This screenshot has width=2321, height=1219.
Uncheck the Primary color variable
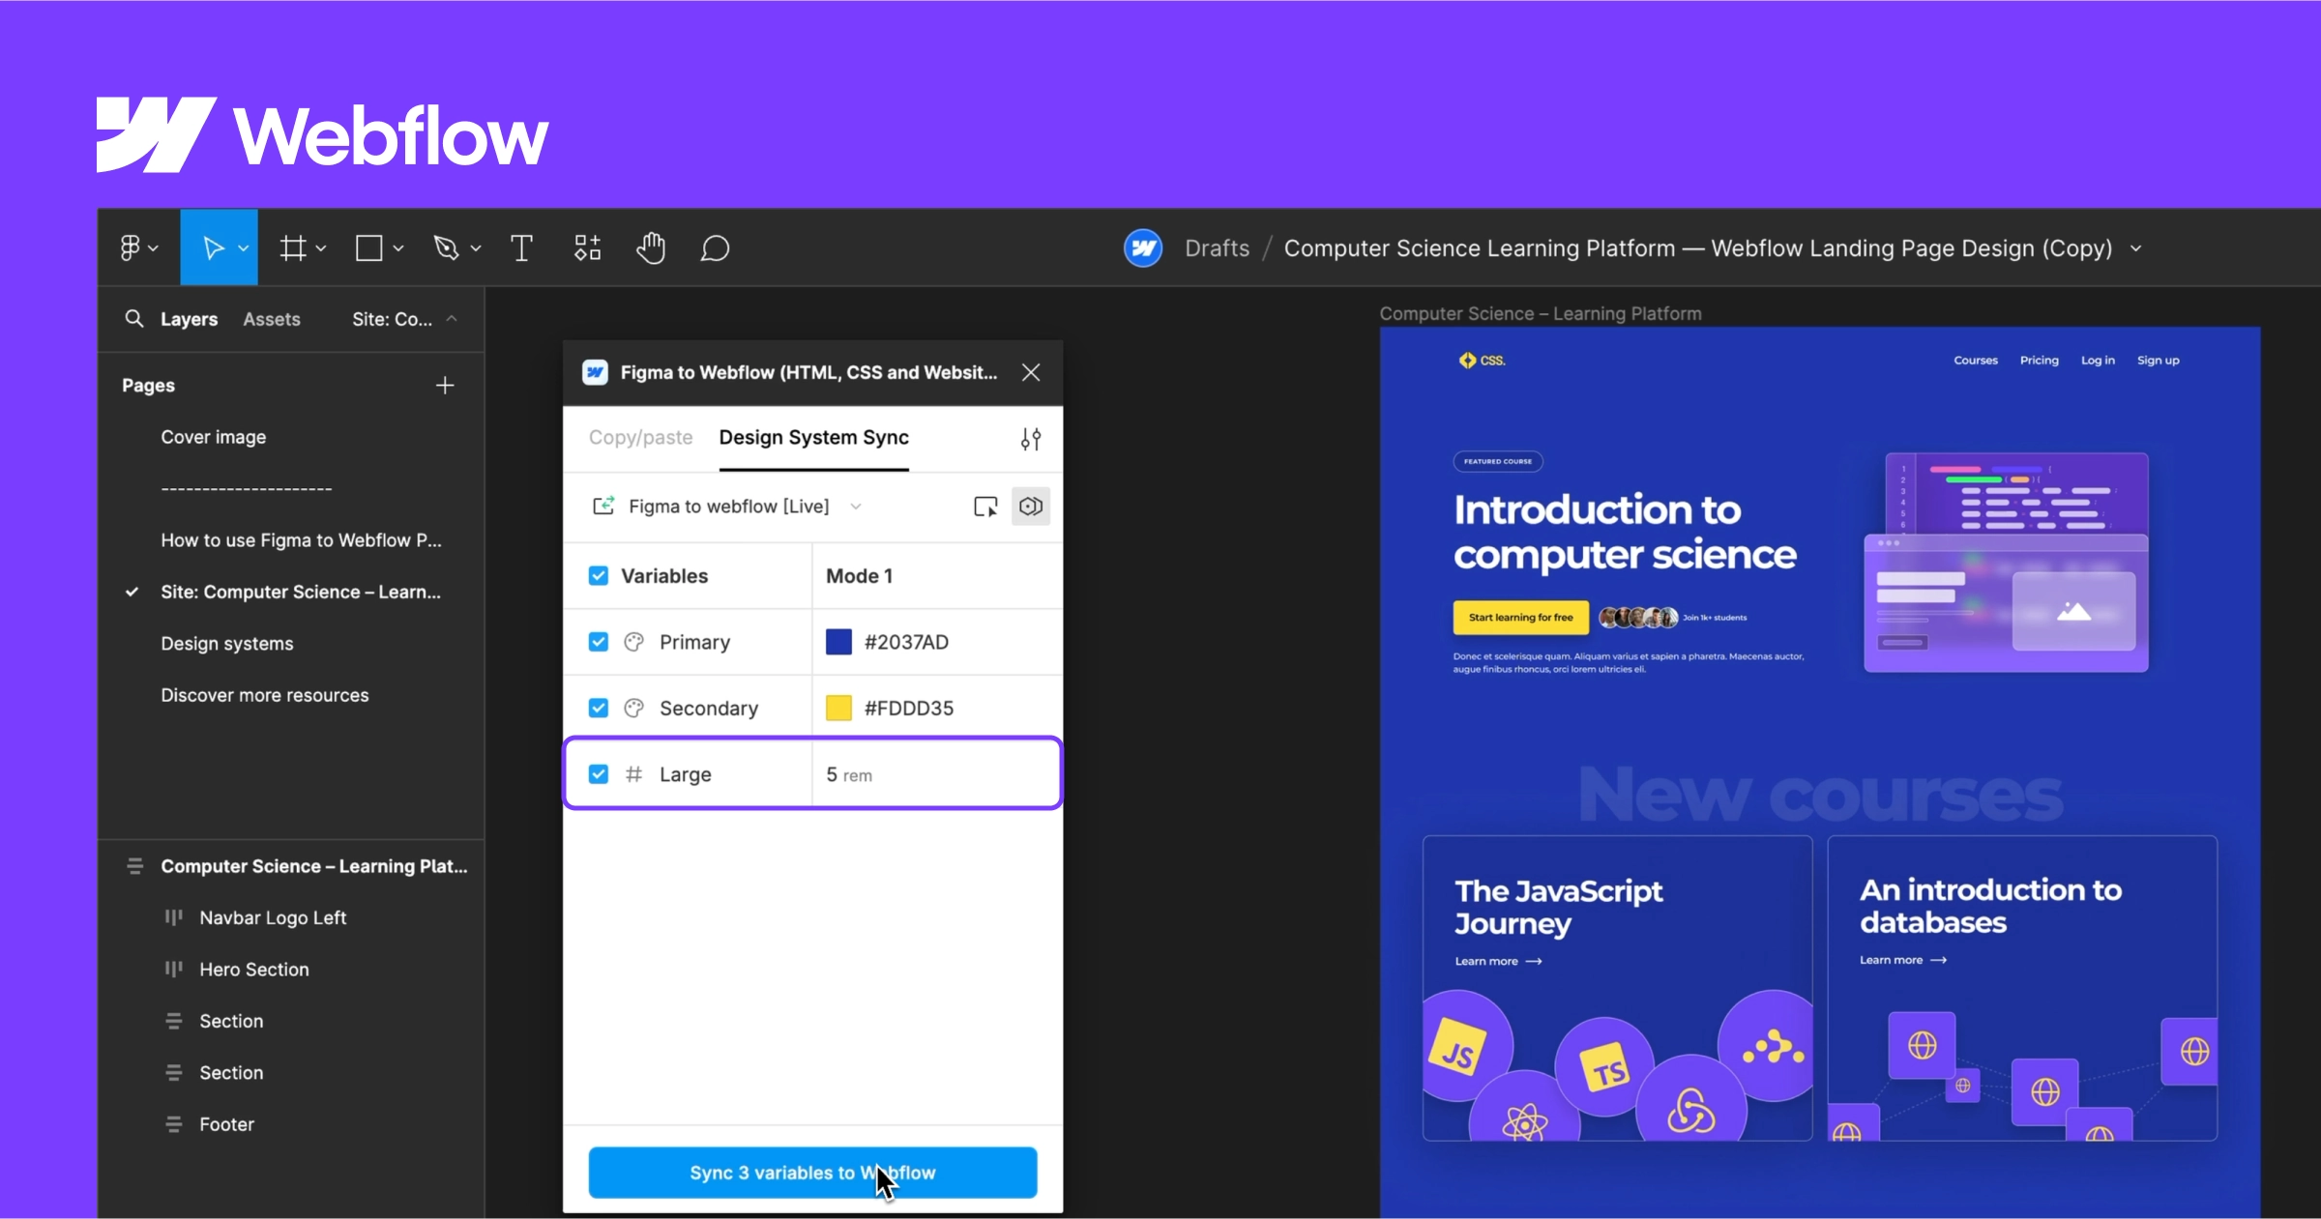[x=598, y=641]
